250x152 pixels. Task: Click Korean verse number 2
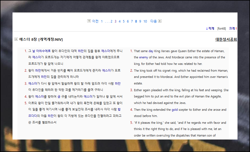click(x=26, y=70)
